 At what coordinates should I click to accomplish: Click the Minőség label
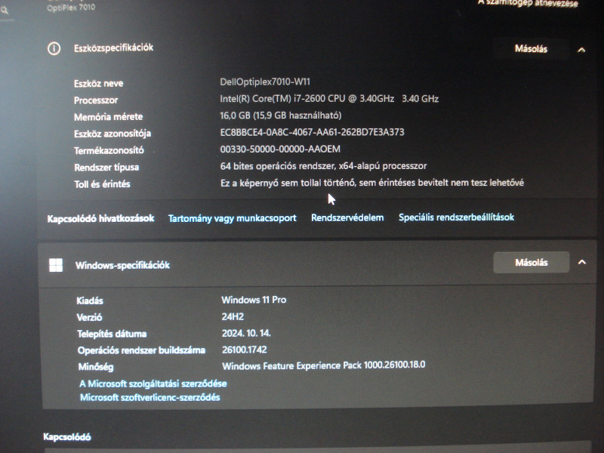(x=96, y=367)
